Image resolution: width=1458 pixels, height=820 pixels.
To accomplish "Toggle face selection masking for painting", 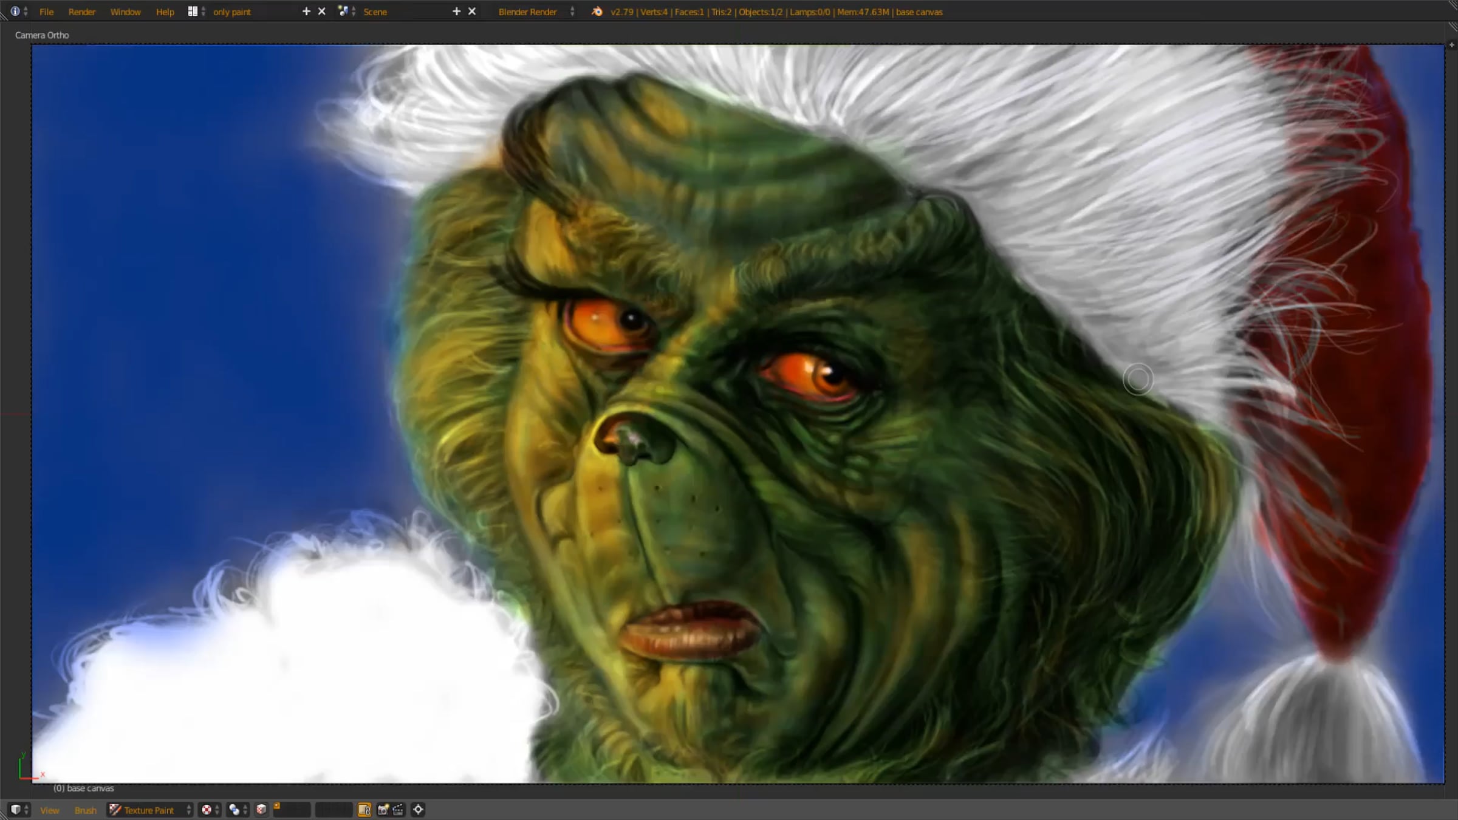I will pos(261,810).
